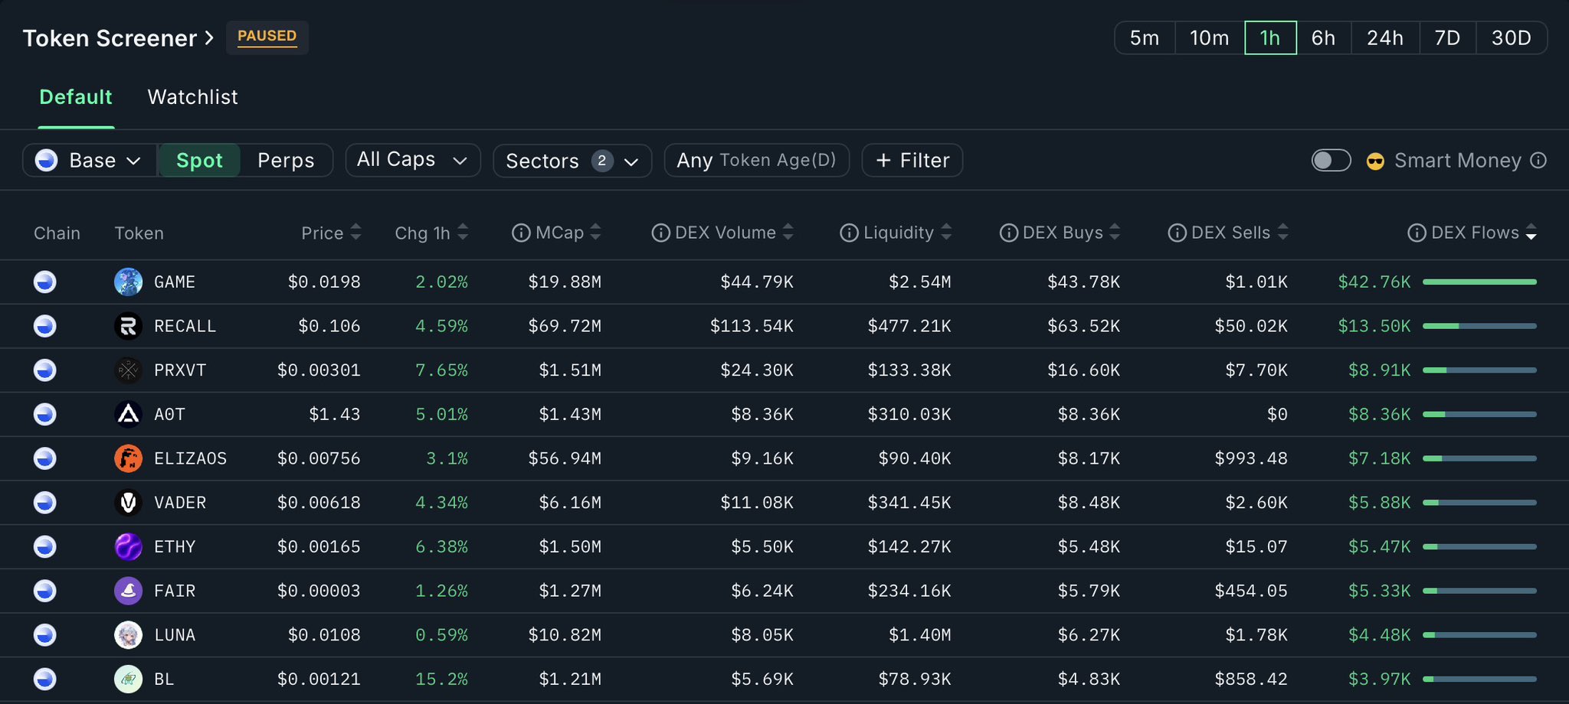Sort table by Chg 1h column
1569x704 pixels.
(x=431, y=233)
